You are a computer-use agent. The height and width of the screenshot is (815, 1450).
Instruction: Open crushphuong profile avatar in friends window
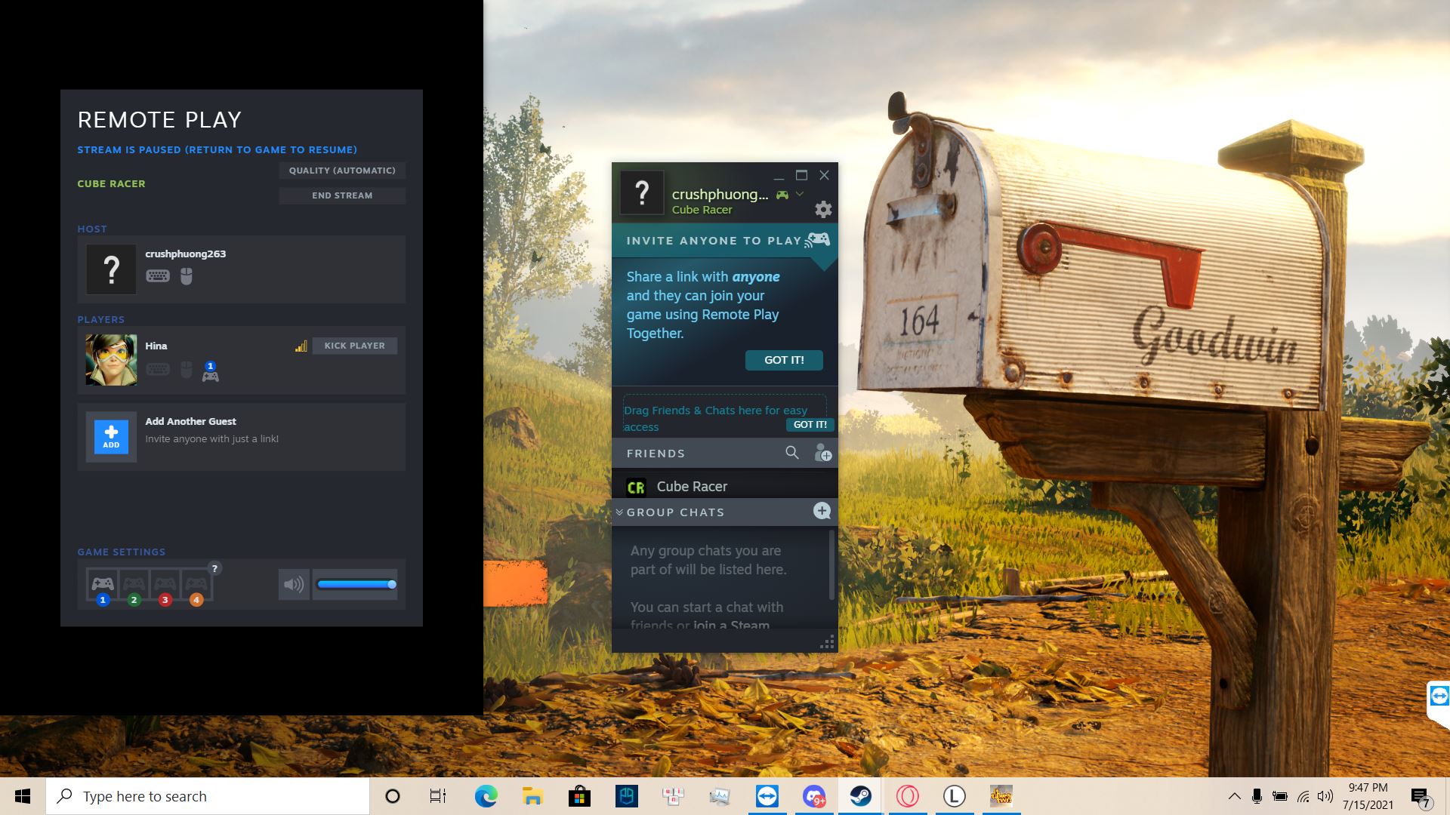[642, 193]
